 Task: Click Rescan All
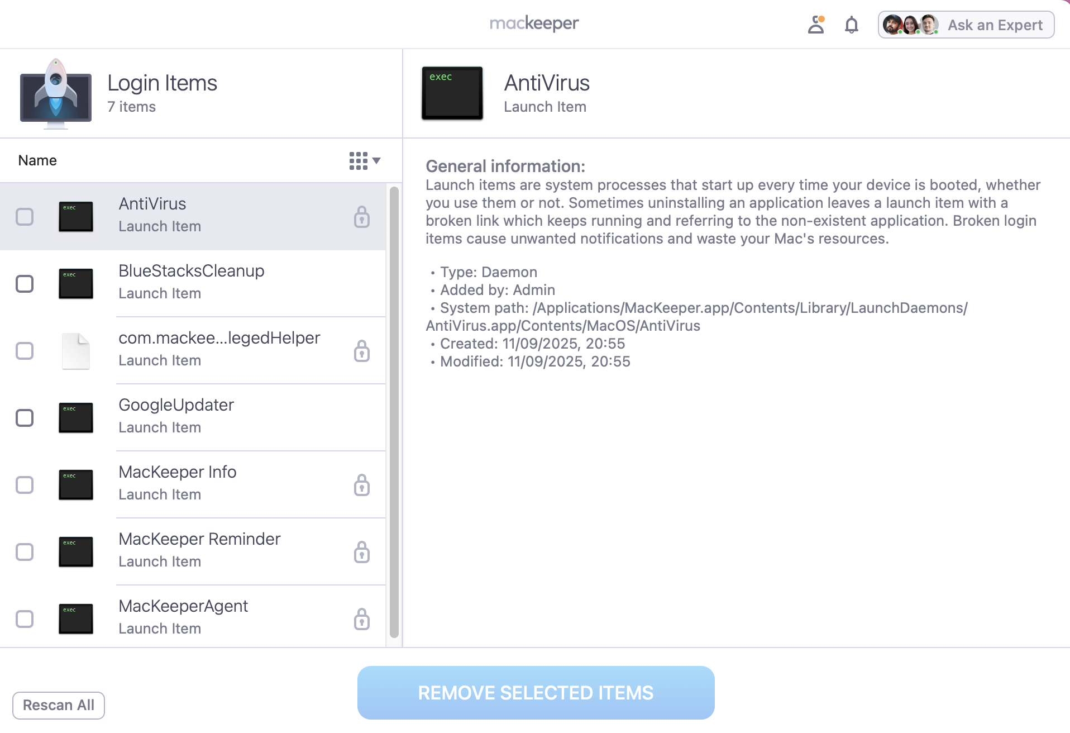tap(58, 705)
